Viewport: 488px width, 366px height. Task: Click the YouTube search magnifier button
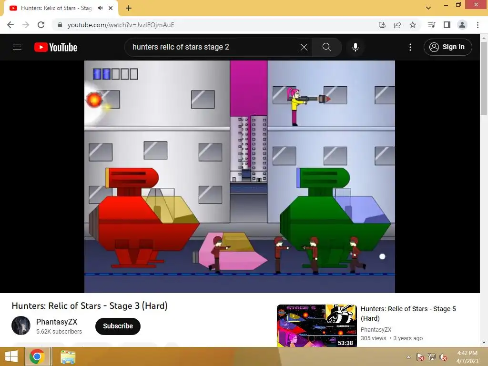[326, 47]
